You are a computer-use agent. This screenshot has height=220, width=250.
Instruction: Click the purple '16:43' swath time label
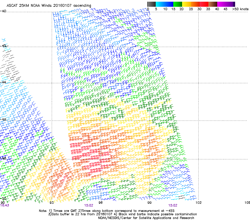tap(5, 205)
